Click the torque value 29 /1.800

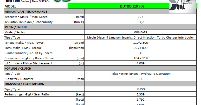[140, 48]
